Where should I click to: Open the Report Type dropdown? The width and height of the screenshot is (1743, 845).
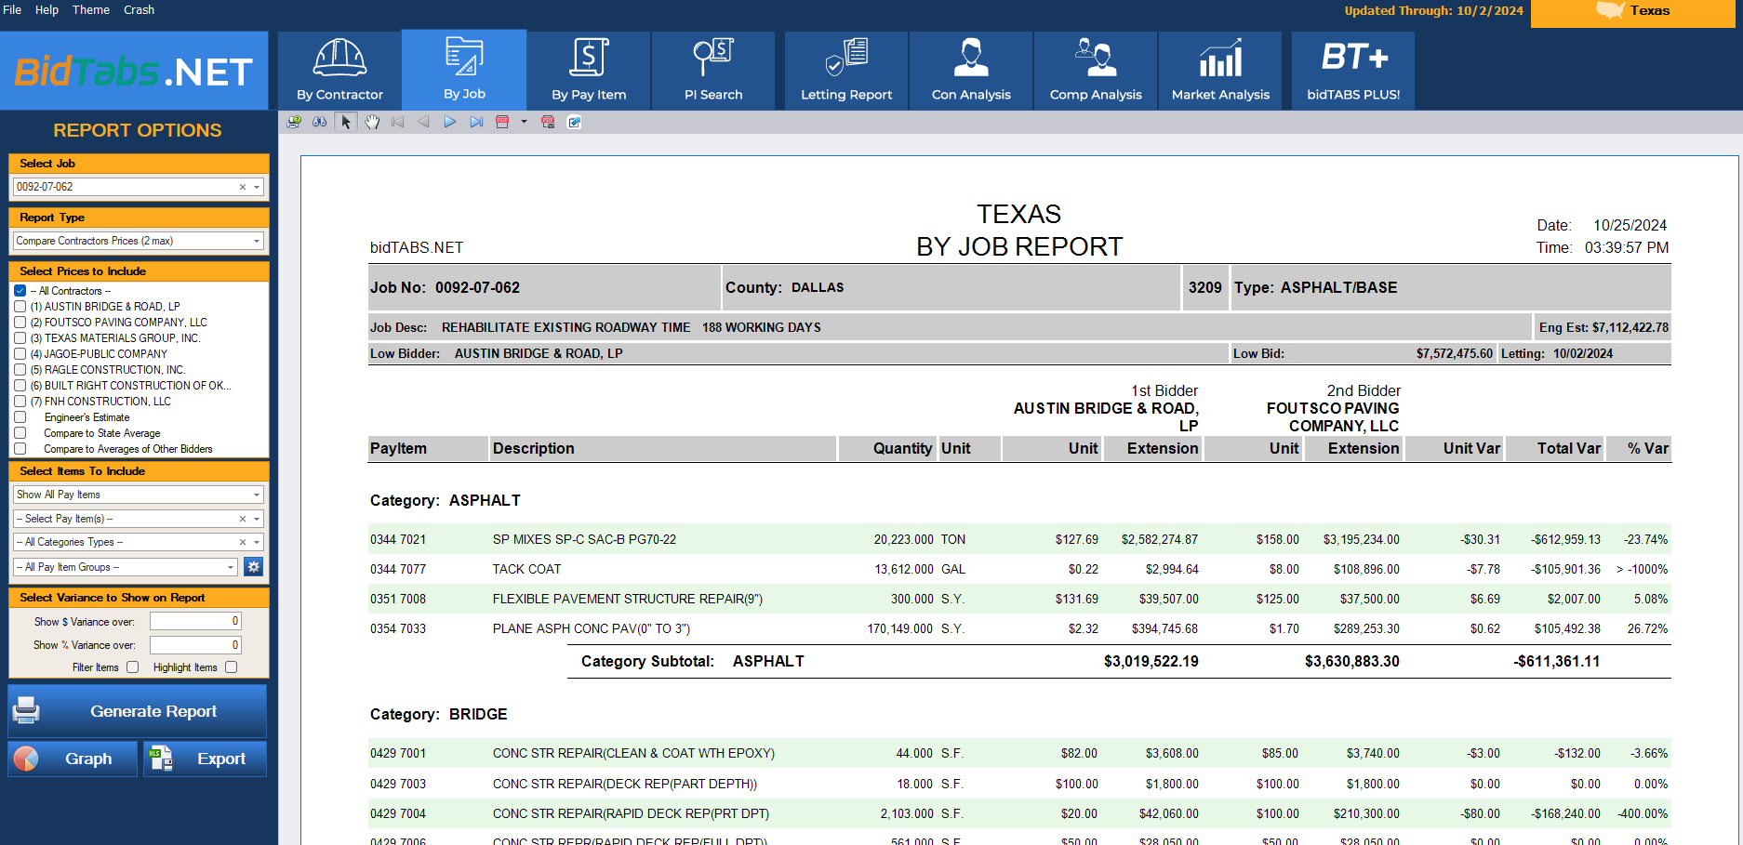(x=139, y=241)
